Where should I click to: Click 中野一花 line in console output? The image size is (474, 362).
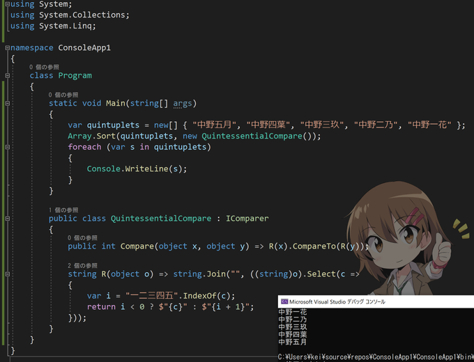(292, 312)
